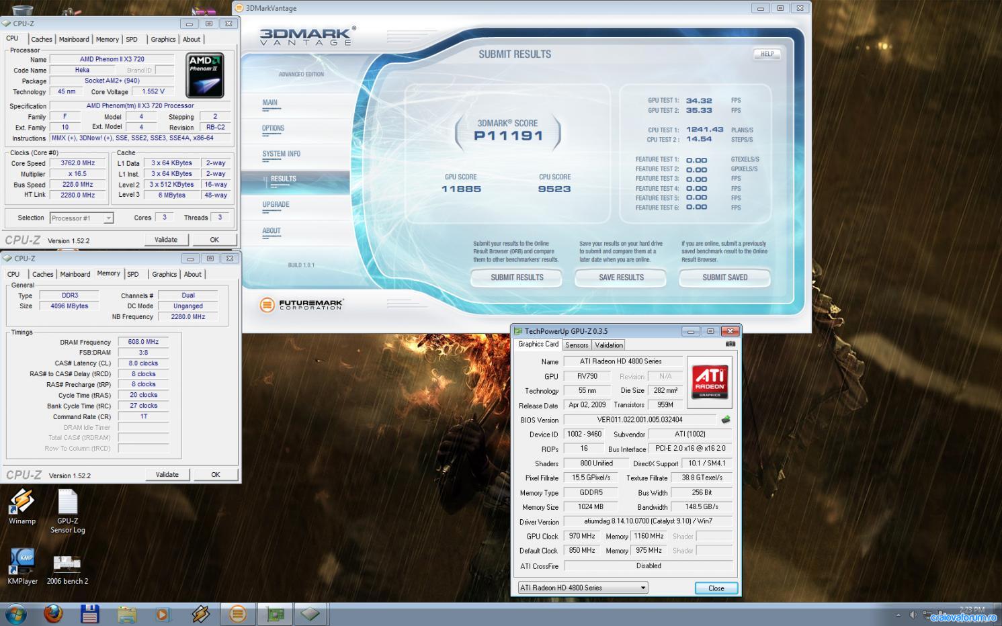Image resolution: width=1002 pixels, height=626 pixels.
Task: Click the volume speaker tray icon
Action: 913,615
